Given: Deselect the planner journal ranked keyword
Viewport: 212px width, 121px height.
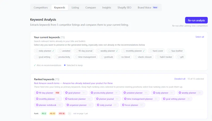Looking at the screenshot, I should coord(108,99).
